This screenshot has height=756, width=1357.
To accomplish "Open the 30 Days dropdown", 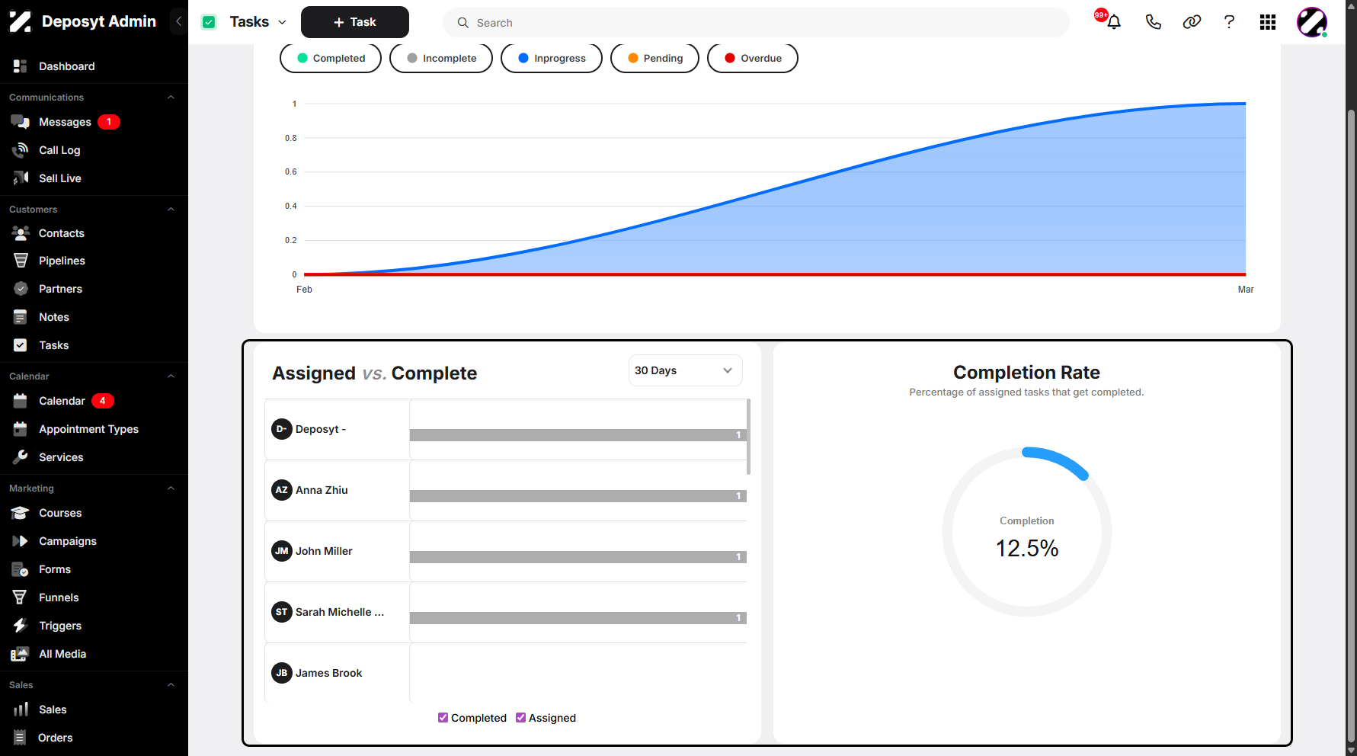I will pos(685,370).
